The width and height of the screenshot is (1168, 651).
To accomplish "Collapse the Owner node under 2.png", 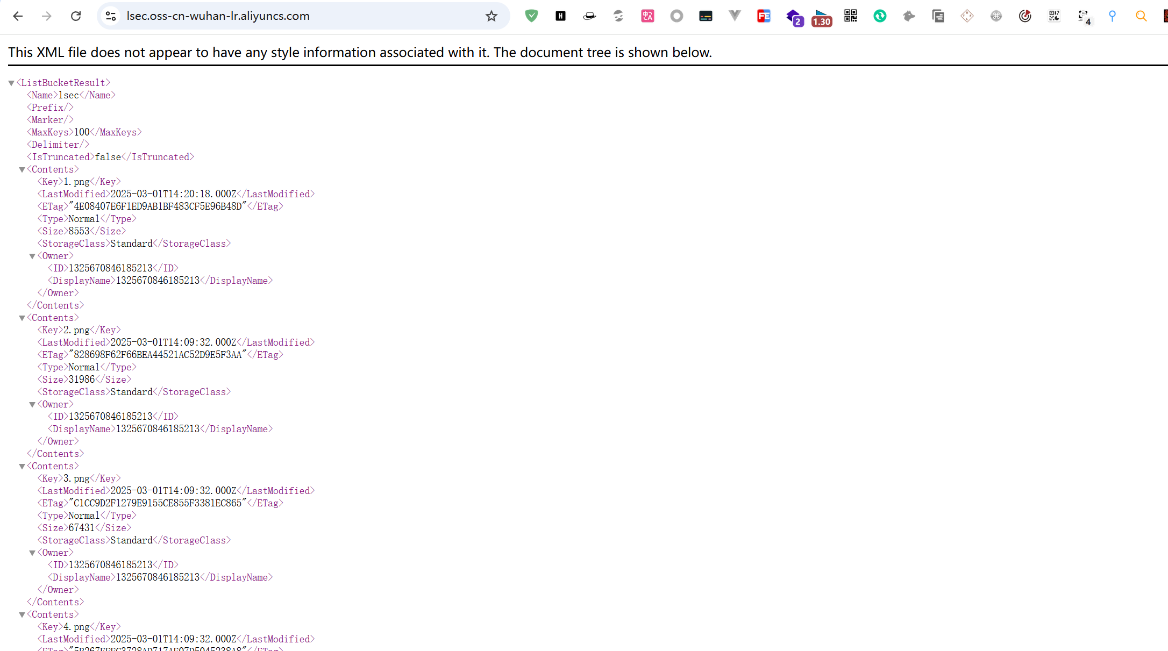I will click(x=32, y=404).
